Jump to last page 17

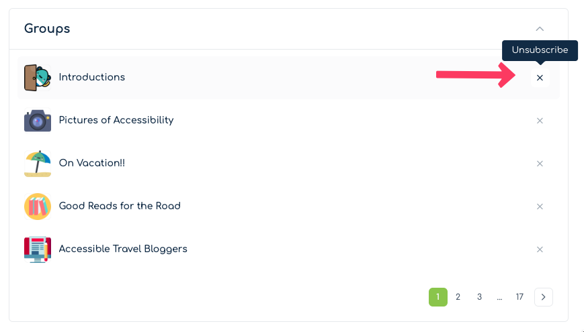click(x=519, y=297)
